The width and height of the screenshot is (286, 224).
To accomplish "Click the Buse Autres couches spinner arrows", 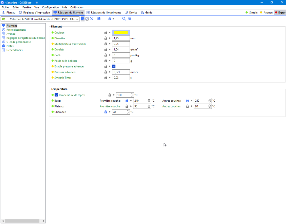I will point(210,101).
